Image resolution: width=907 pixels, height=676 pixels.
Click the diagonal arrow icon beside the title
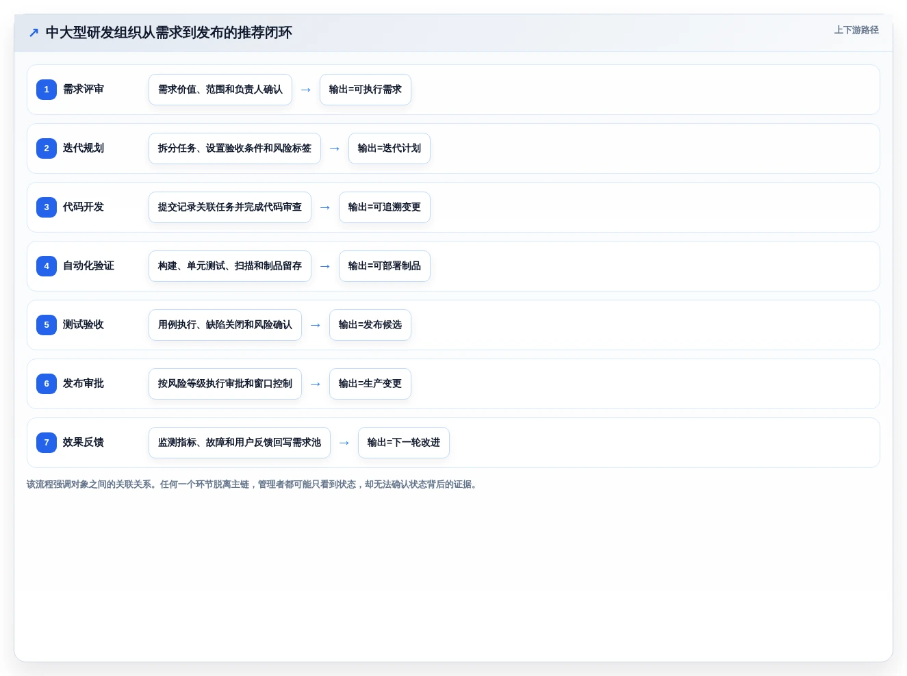[34, 33]
